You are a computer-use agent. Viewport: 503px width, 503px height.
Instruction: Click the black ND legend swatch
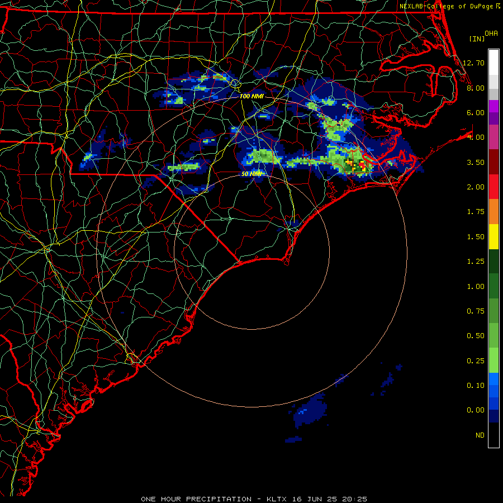point(493,435)
